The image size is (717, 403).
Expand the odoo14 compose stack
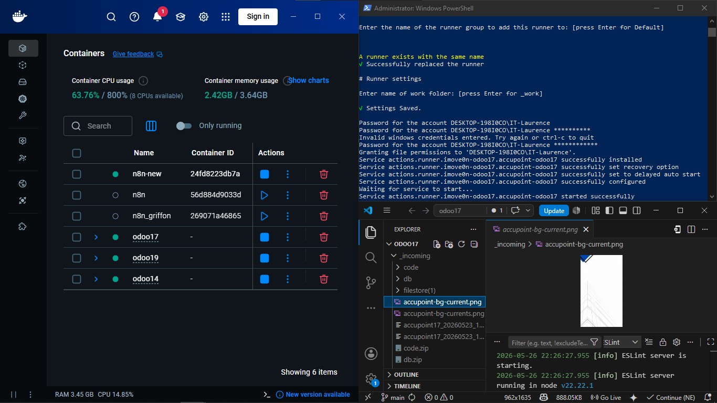pos(96,279)
